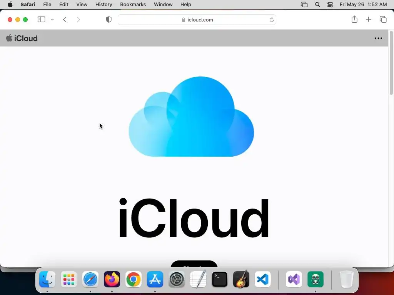Open the sidebar options dropdown chevron
The height and width of the screenshot is (295, 394).
(x=52, y=20)
